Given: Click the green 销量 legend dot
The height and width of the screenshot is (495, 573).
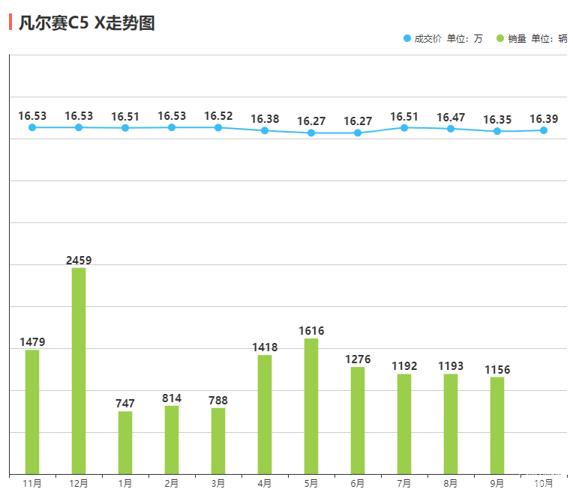Looking at the screenshot, I should click(500, 39).
